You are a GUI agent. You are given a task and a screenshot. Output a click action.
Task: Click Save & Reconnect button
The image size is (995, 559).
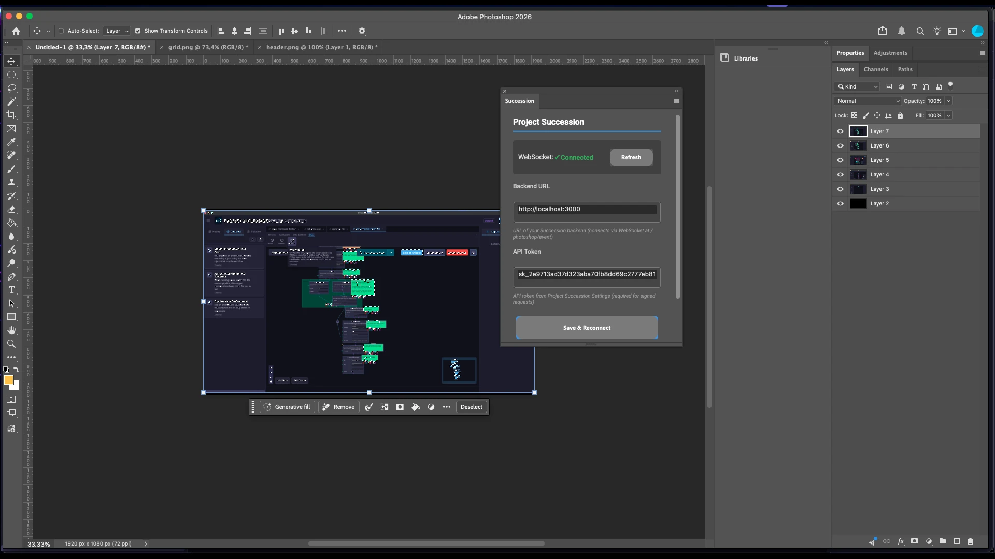(587, 328)
